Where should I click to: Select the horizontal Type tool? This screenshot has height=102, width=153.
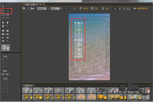coord(3,11)
